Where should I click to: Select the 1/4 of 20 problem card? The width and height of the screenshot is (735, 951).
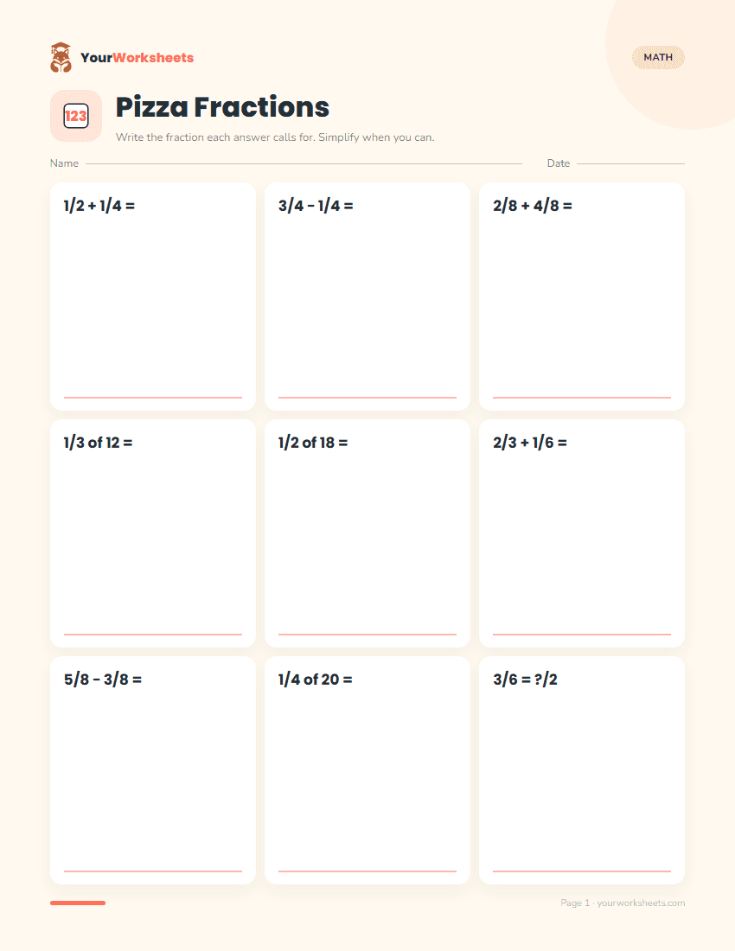tap(367, 770)
